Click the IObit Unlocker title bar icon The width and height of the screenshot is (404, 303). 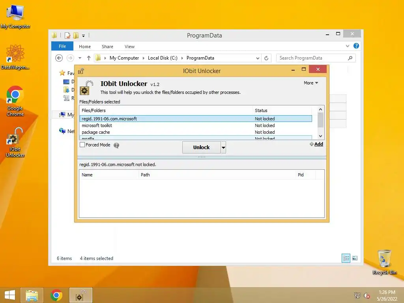coord(81,71)
